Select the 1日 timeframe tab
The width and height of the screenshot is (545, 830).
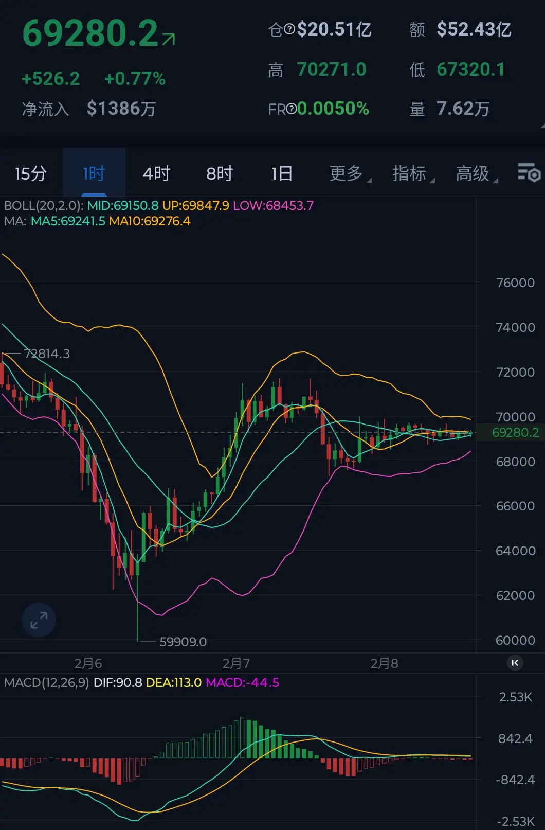click(x=282, y=173)
